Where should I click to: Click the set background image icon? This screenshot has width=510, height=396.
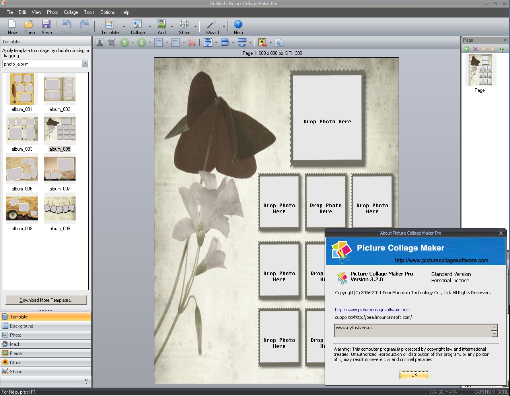[x=263, y=42]
